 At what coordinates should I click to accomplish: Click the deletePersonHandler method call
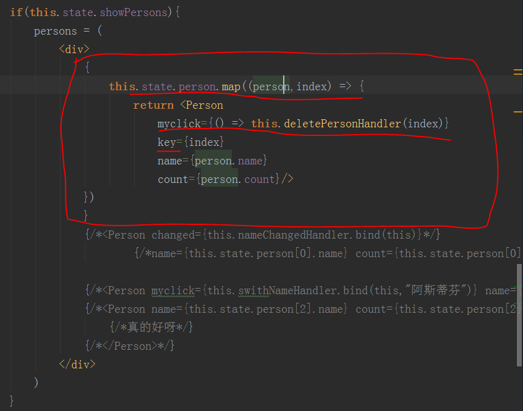tap(343, 124)
